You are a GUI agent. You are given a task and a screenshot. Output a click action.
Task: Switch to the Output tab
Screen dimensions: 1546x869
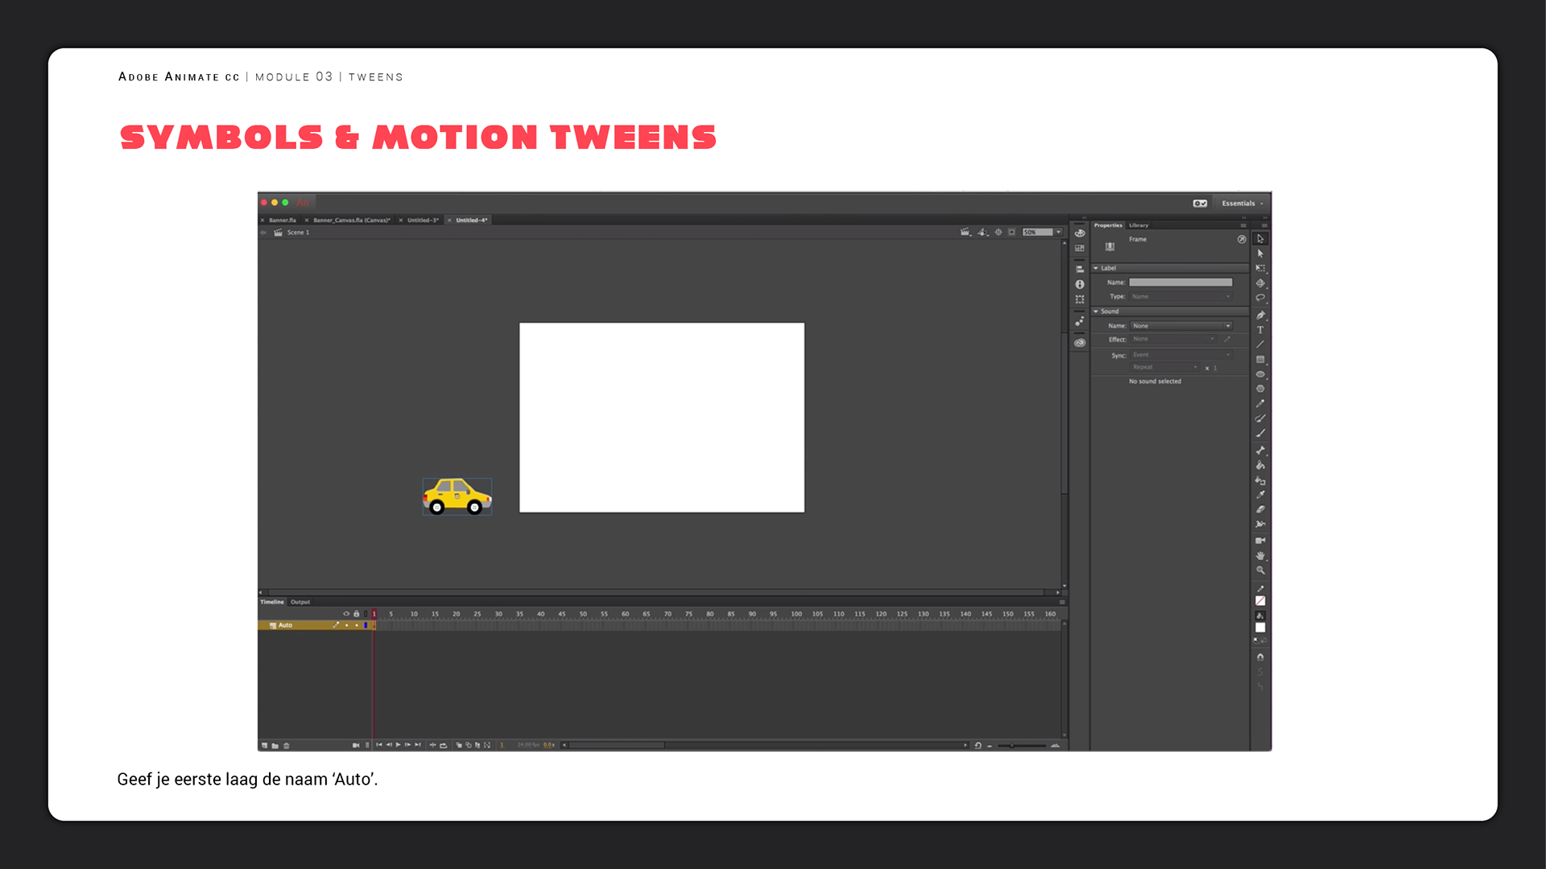pos(300,602)
